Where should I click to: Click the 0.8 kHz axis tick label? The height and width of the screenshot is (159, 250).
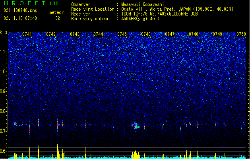point(4,111)
